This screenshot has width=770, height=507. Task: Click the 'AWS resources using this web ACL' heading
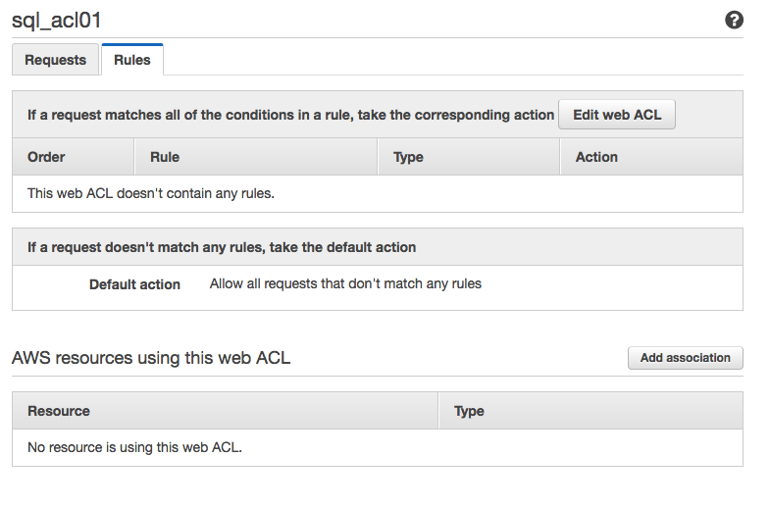pos(151,358)
